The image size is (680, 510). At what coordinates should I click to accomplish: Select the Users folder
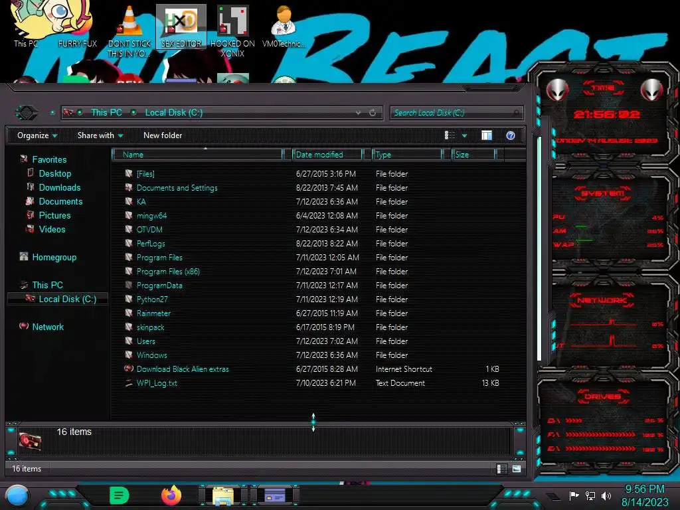click(312, 341)
